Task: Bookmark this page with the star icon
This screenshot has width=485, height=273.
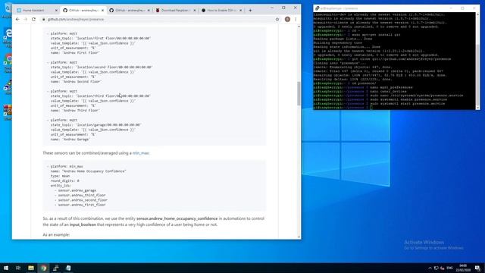Action: pyautogui.click(x=277, y=19)
